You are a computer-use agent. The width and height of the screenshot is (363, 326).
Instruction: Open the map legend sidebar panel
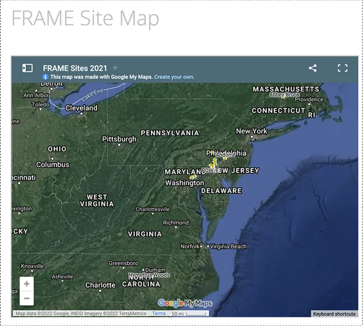click(x=27, y=68)
